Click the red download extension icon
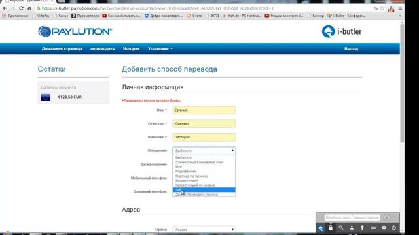The height and width of the screenshot is (235, 419). [x=391, y=9]
